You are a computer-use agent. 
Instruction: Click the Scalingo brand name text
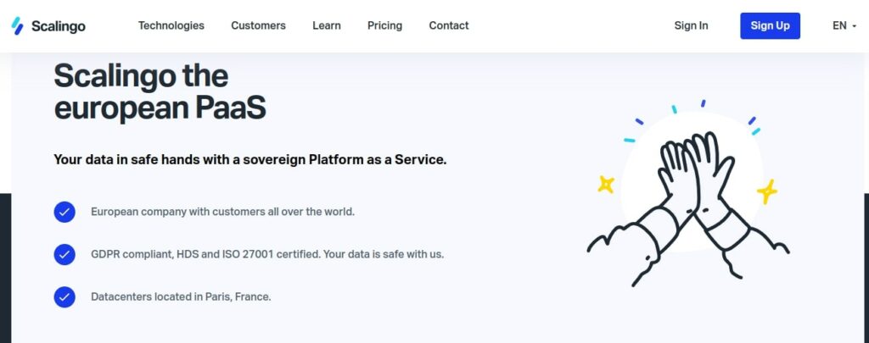59,26
